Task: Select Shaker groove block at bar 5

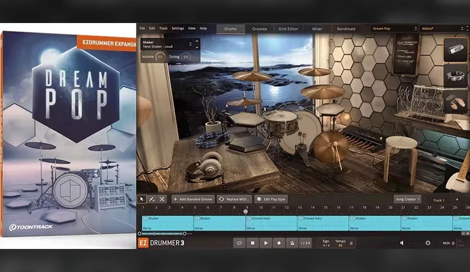Action: point(219,223)
